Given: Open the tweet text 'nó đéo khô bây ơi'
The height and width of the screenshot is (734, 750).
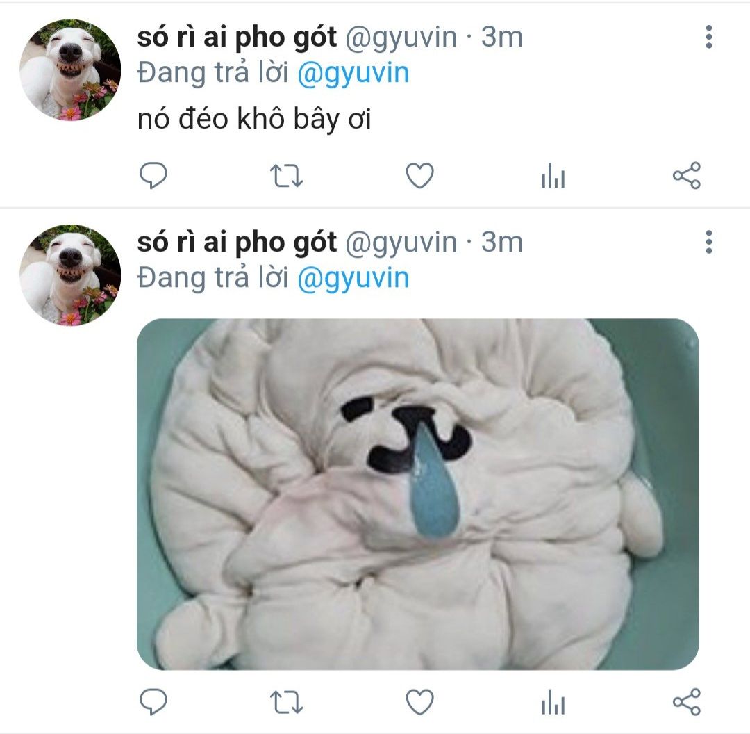Looking at the screenshot, I should tap(254, 119).
